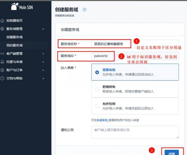Open 我的服务域 in the sidebar
This screenshot has height=155, width=187.
pos(14,45)
